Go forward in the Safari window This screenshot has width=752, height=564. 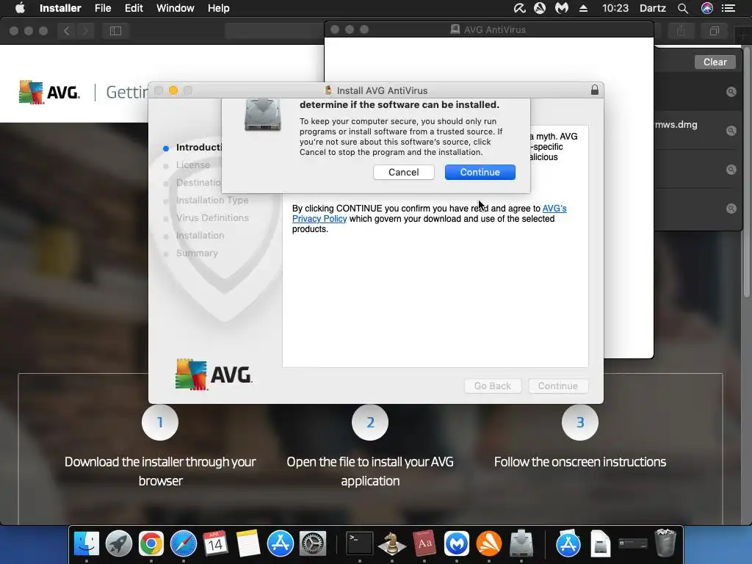(x=85, y=31)
